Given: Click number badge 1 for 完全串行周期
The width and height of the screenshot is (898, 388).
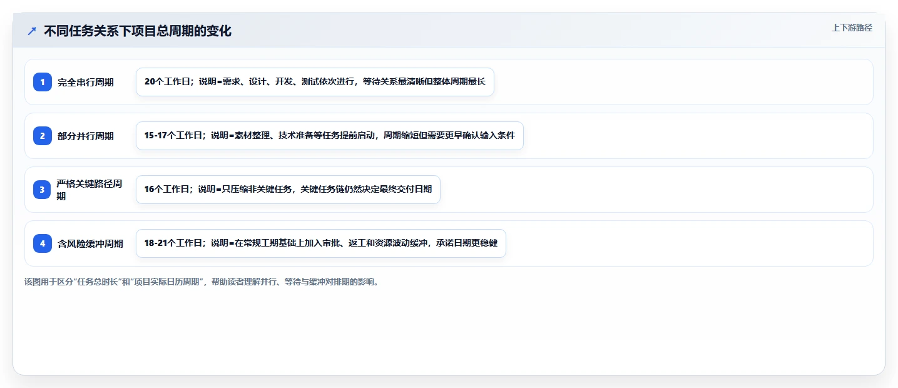Looking at the screenshot, I should click(43, 82).
